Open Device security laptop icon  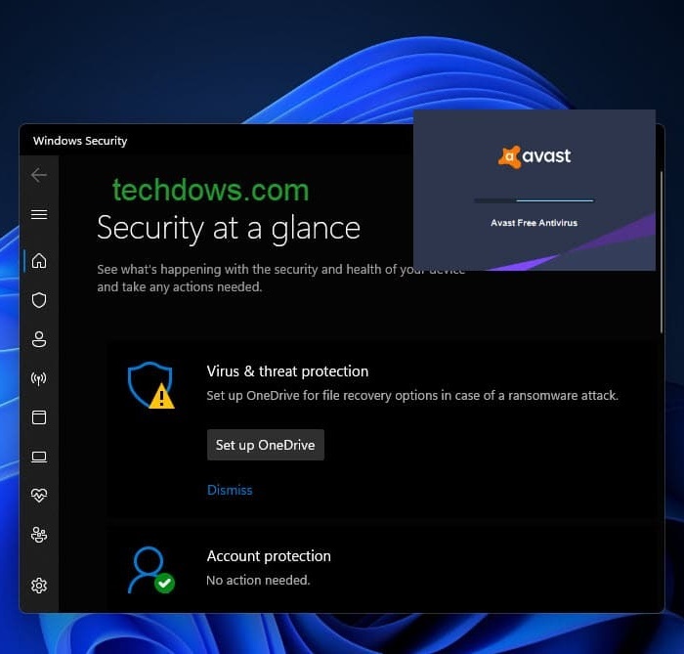click(39, 457)
